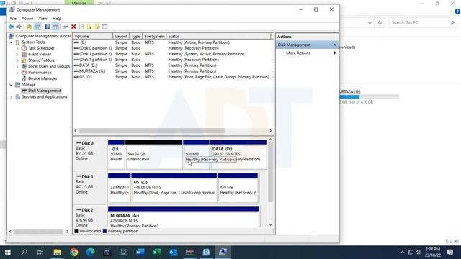This screenshot has height=259, width=461.
Task: Collapse the Disk Management actions section arrow
Action: 334,45
